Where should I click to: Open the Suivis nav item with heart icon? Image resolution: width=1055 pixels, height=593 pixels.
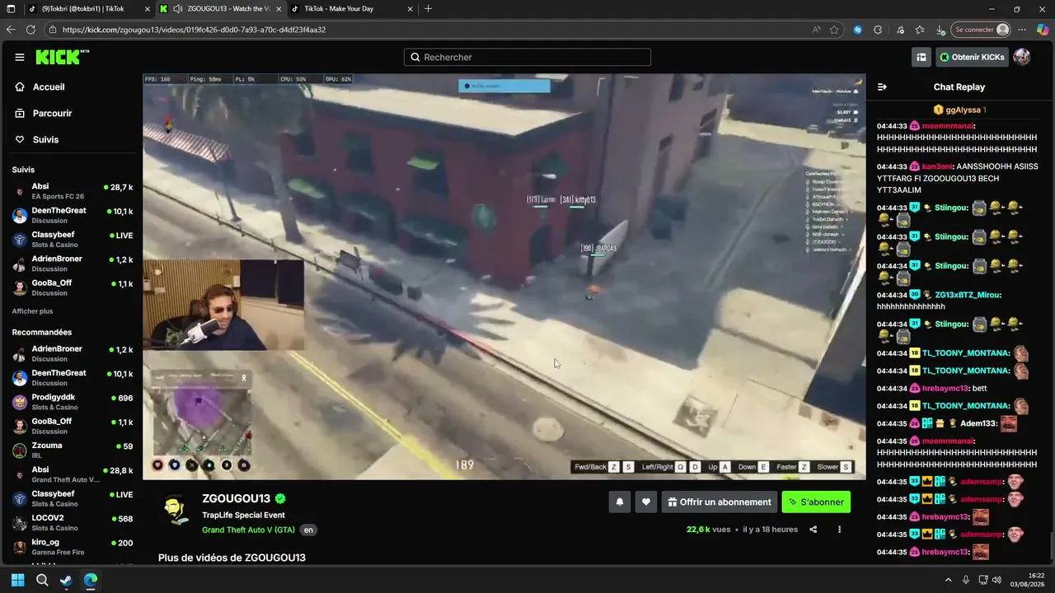click(45, 140)
